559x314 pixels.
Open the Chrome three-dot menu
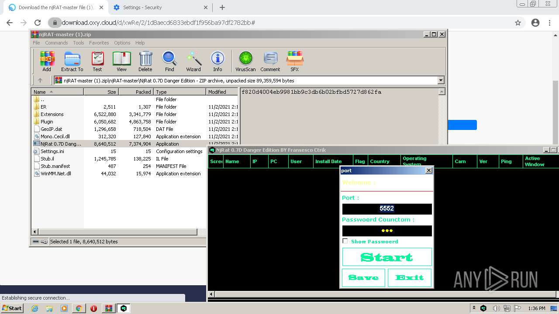[550, 23]
